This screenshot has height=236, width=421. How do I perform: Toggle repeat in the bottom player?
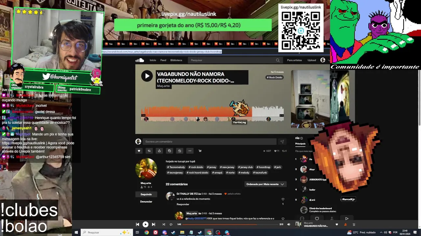coord(171,225)
